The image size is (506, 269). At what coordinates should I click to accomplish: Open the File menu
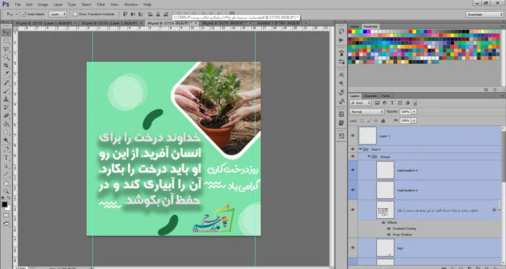point(18,4)
